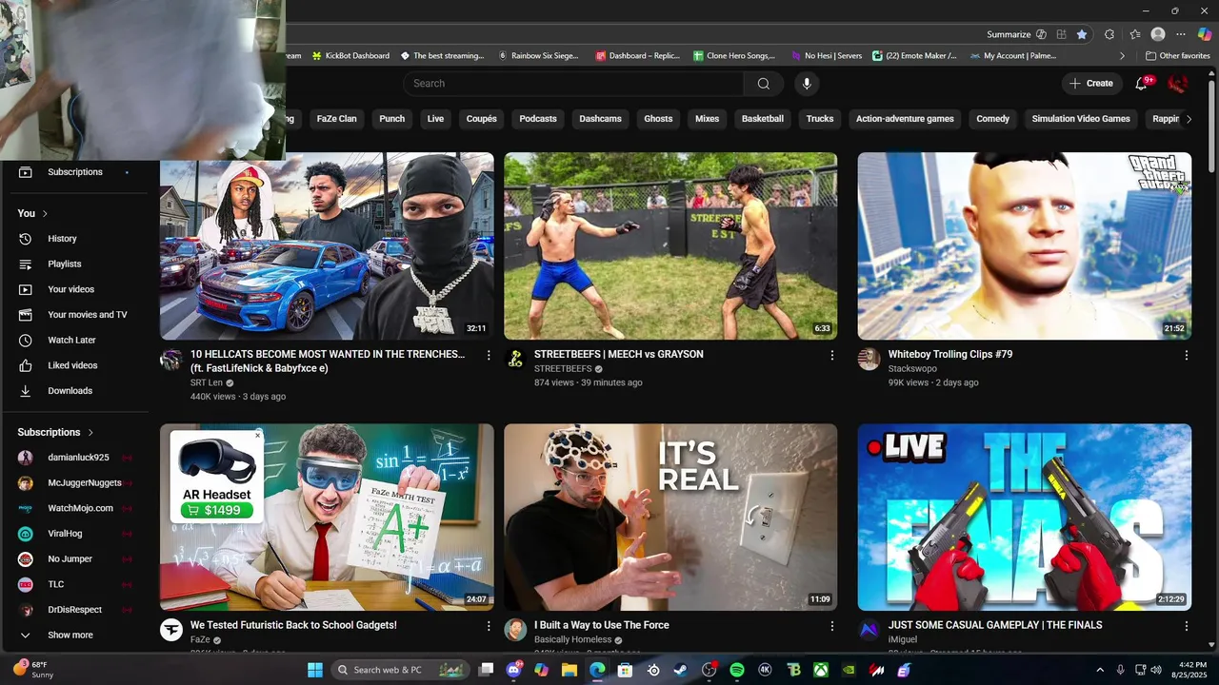Open the YouTube account avatar menu
Screen dimensions: 1219x685
(1178, 84)
